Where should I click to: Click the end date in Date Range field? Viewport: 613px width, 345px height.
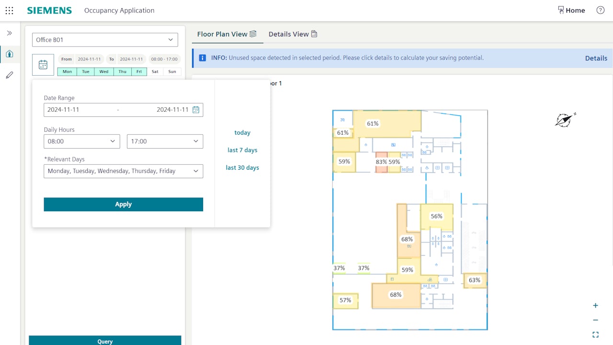(x=172, y=110)
